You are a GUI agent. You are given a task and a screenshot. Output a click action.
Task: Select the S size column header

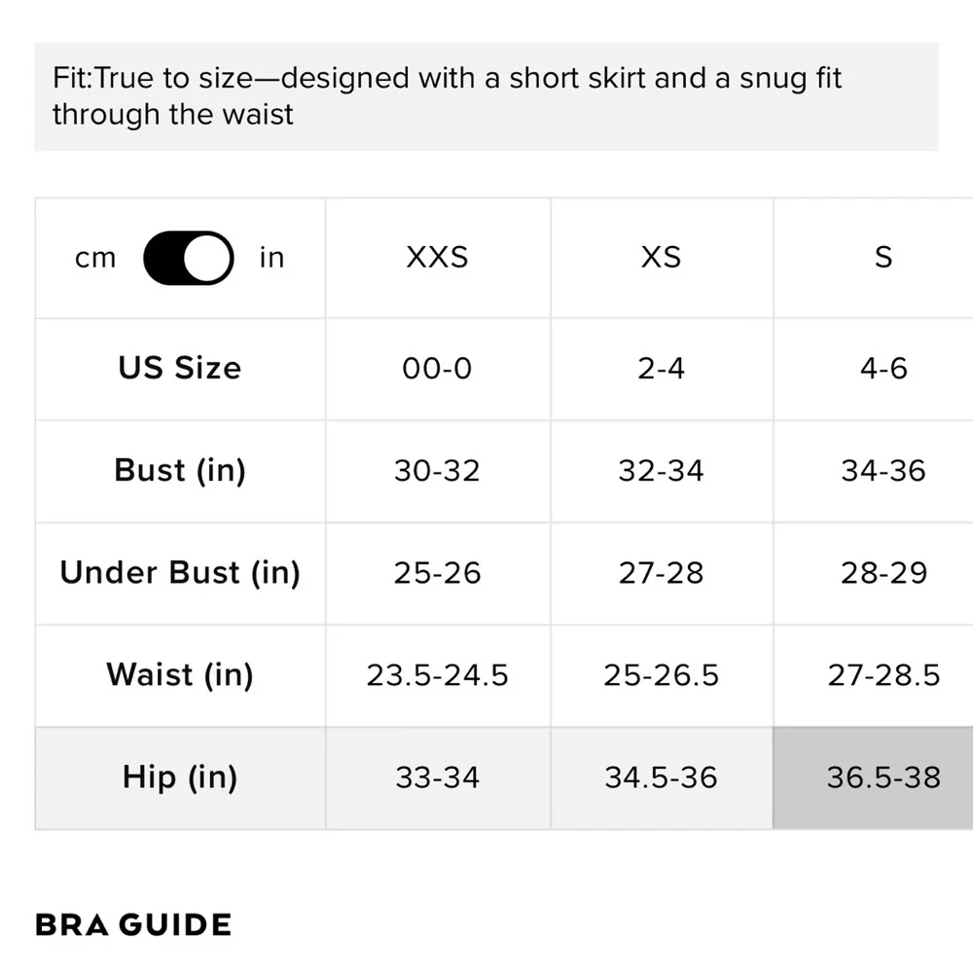[x=883, y=258]
